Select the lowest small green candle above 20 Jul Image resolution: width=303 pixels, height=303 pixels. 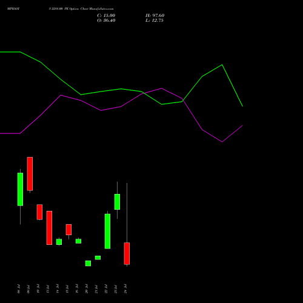88,264
